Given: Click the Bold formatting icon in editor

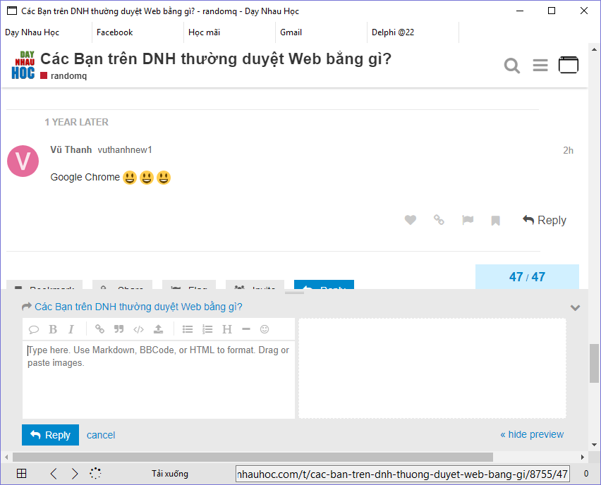Looking at the screenshot, I should [53, 329].
